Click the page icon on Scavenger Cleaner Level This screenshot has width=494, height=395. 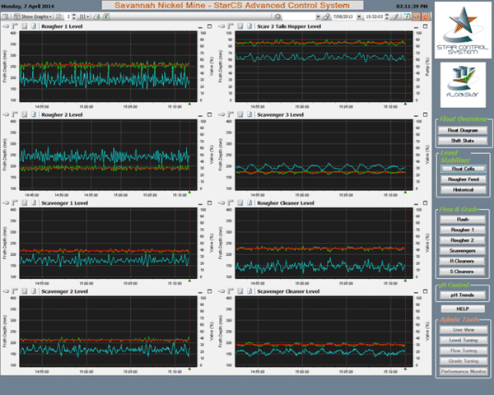tap(249, 291)
